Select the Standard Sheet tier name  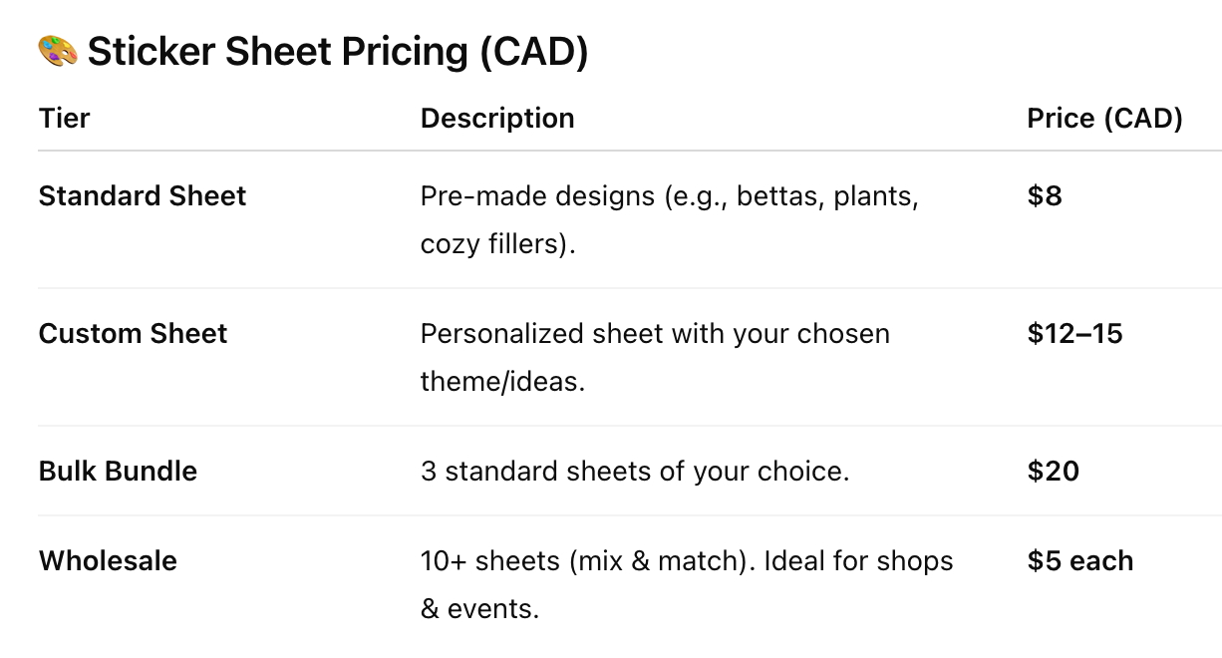click(143, 196)
